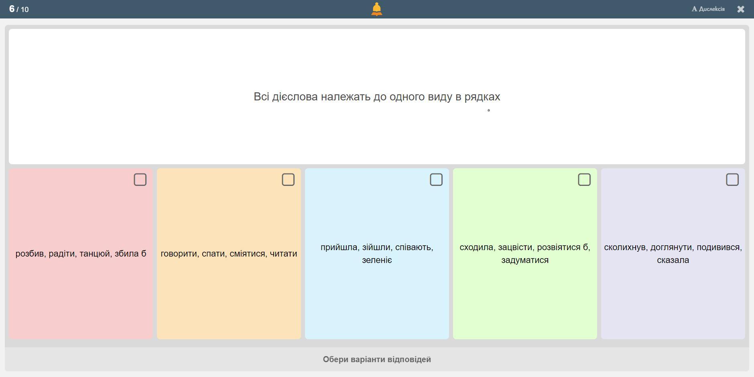Viewport: 754px width, 377px height.
Task: Click empty space below the green card's text
Action: pyautogui.click(x=525, y=305)
